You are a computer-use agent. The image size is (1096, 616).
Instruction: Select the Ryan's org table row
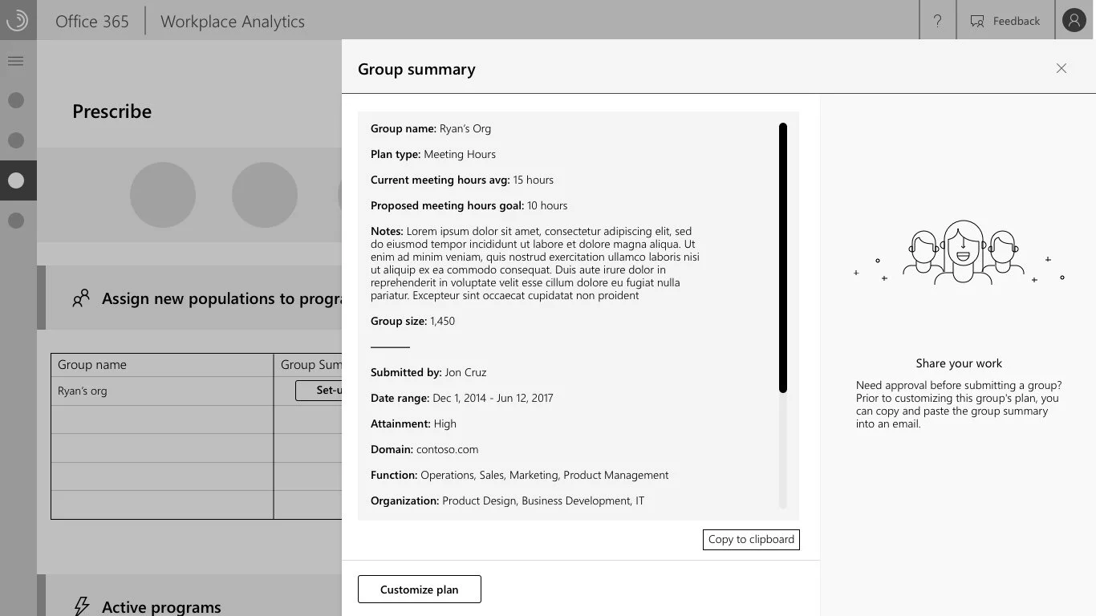(160, 391)
